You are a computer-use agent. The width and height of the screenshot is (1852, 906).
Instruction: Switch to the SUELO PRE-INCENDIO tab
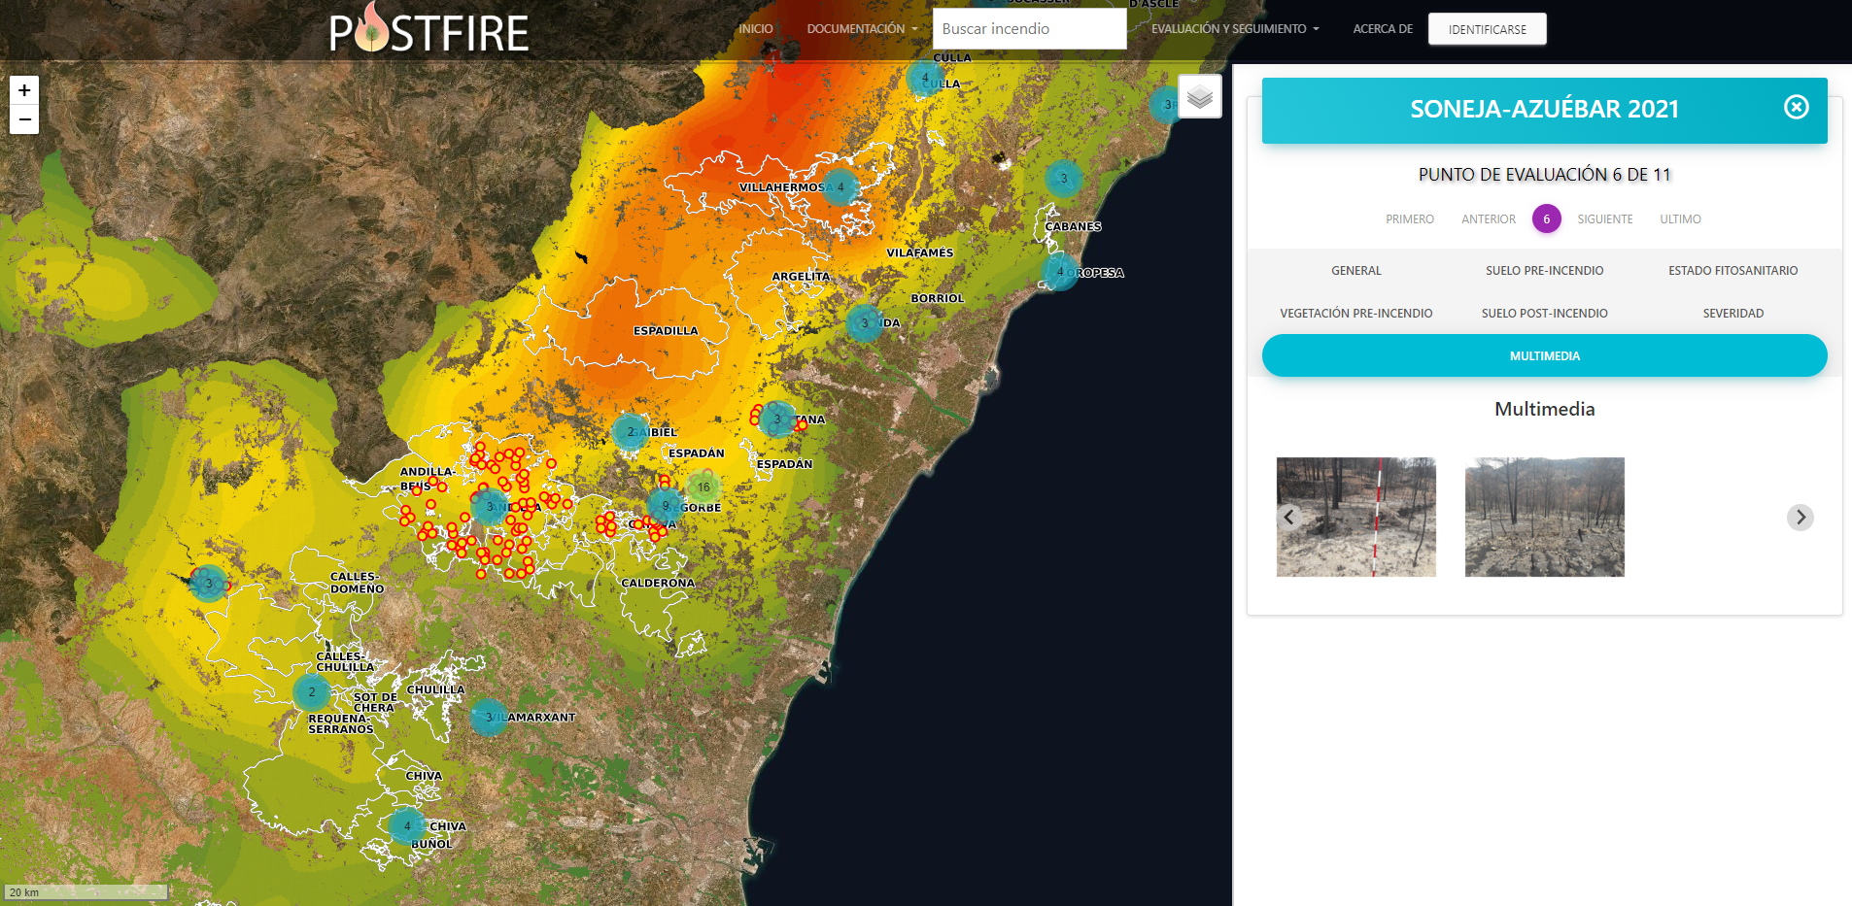[x=1545, y=271]
